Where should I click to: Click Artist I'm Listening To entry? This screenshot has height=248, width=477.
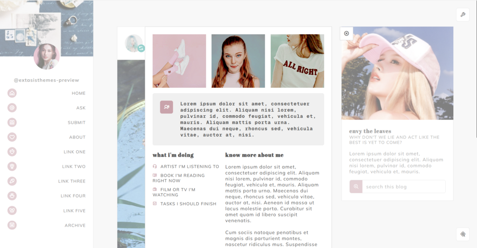pyautogui.click(x=186, y=166)
